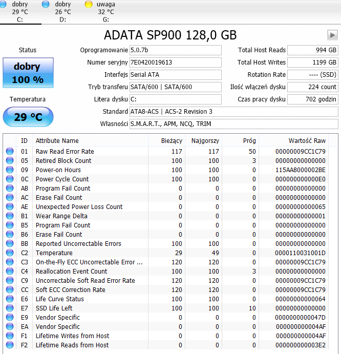The height and width of the screenshot is (354, 341).
Task: Click Total Host Reads value 994 GB
Action: coord(312,50)
